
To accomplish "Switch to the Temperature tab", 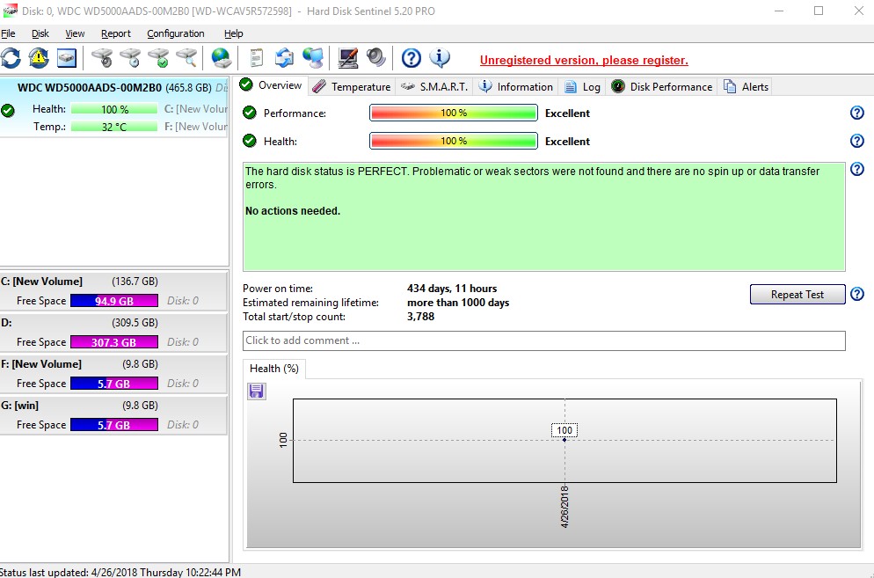I will [x=352, y=86].
